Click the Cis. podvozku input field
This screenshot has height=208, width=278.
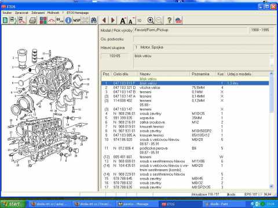click(x=203, y=39)
